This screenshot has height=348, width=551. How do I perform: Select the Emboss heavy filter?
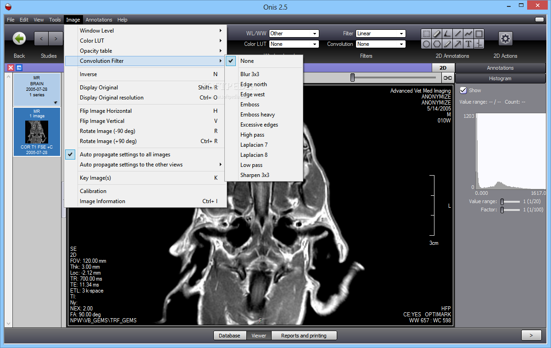264,115
